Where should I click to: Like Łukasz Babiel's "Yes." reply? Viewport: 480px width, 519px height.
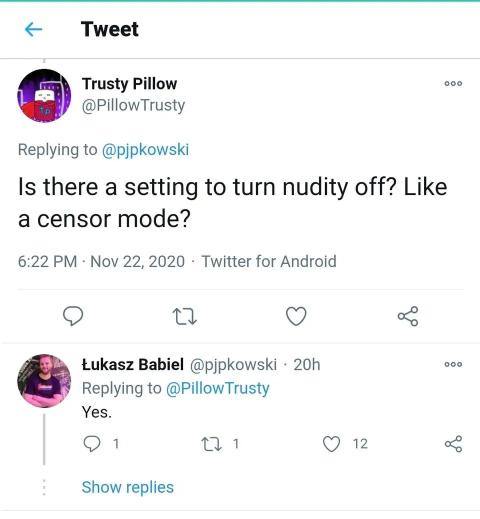click(332, 444)
